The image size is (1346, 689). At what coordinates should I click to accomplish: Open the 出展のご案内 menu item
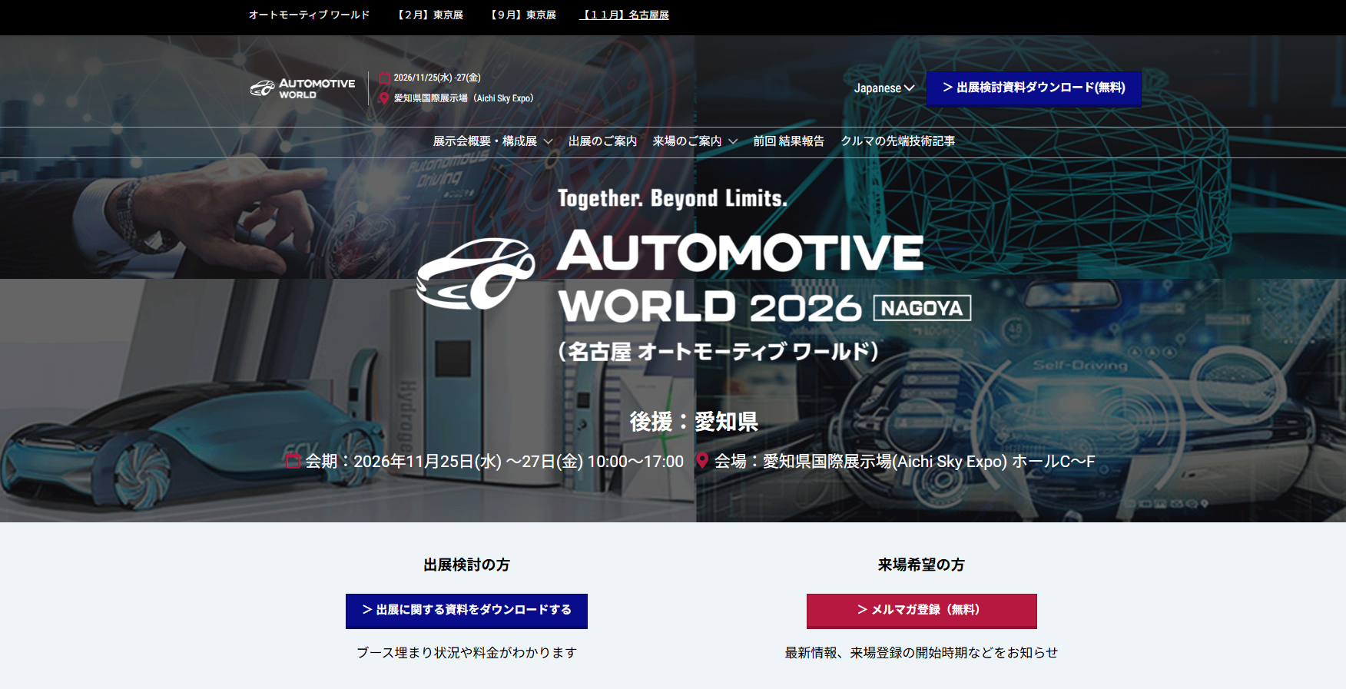tap(602, 141)
